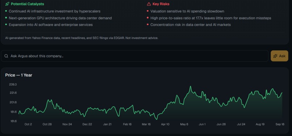
Task: Click the Aug 19 date label
Action: 260,124
